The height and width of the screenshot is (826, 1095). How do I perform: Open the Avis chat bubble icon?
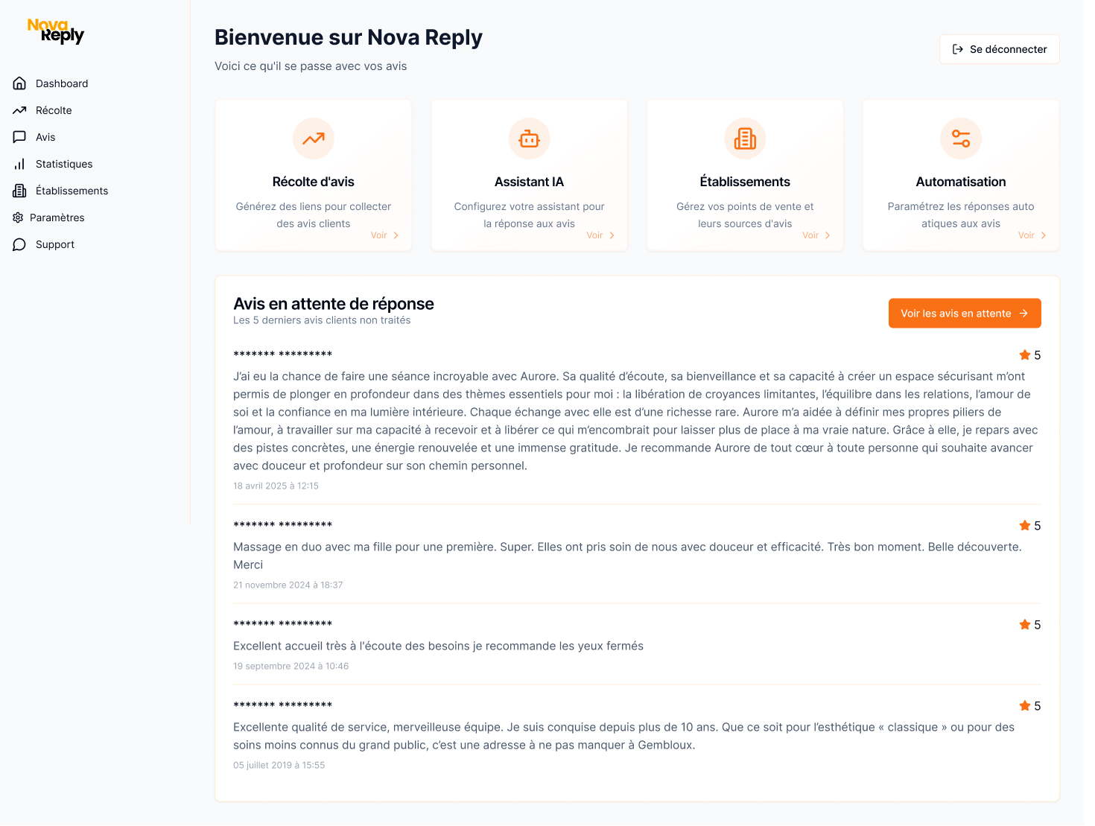point(19,136)
